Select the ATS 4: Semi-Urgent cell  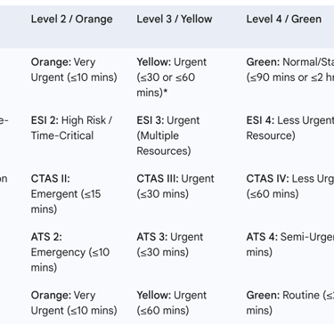[x=290, y=244]
